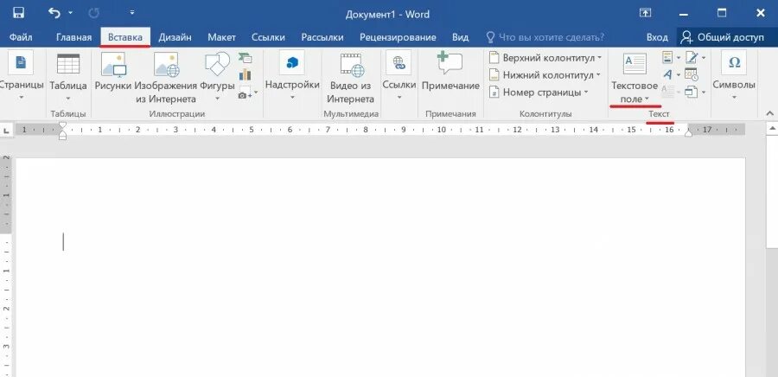Go to the Рассылки tab
The width and height of the screenshot is (778, 377).
click(322, 37)
